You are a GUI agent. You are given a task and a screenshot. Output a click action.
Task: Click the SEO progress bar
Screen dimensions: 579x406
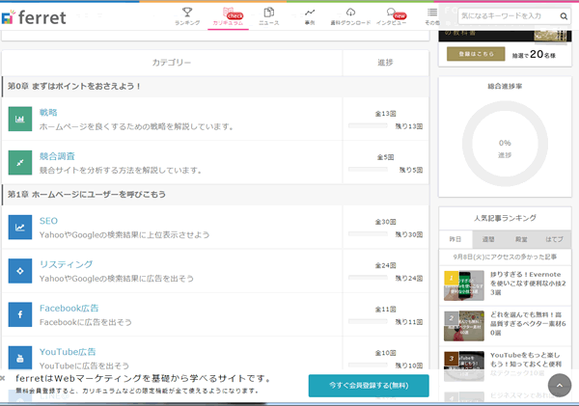(368, 234)
